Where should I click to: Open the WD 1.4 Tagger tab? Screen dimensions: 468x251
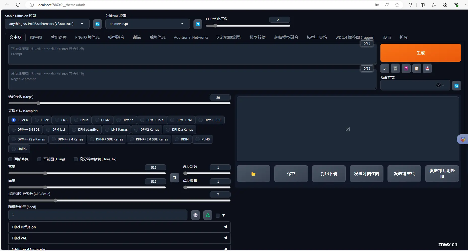point(355,37)
